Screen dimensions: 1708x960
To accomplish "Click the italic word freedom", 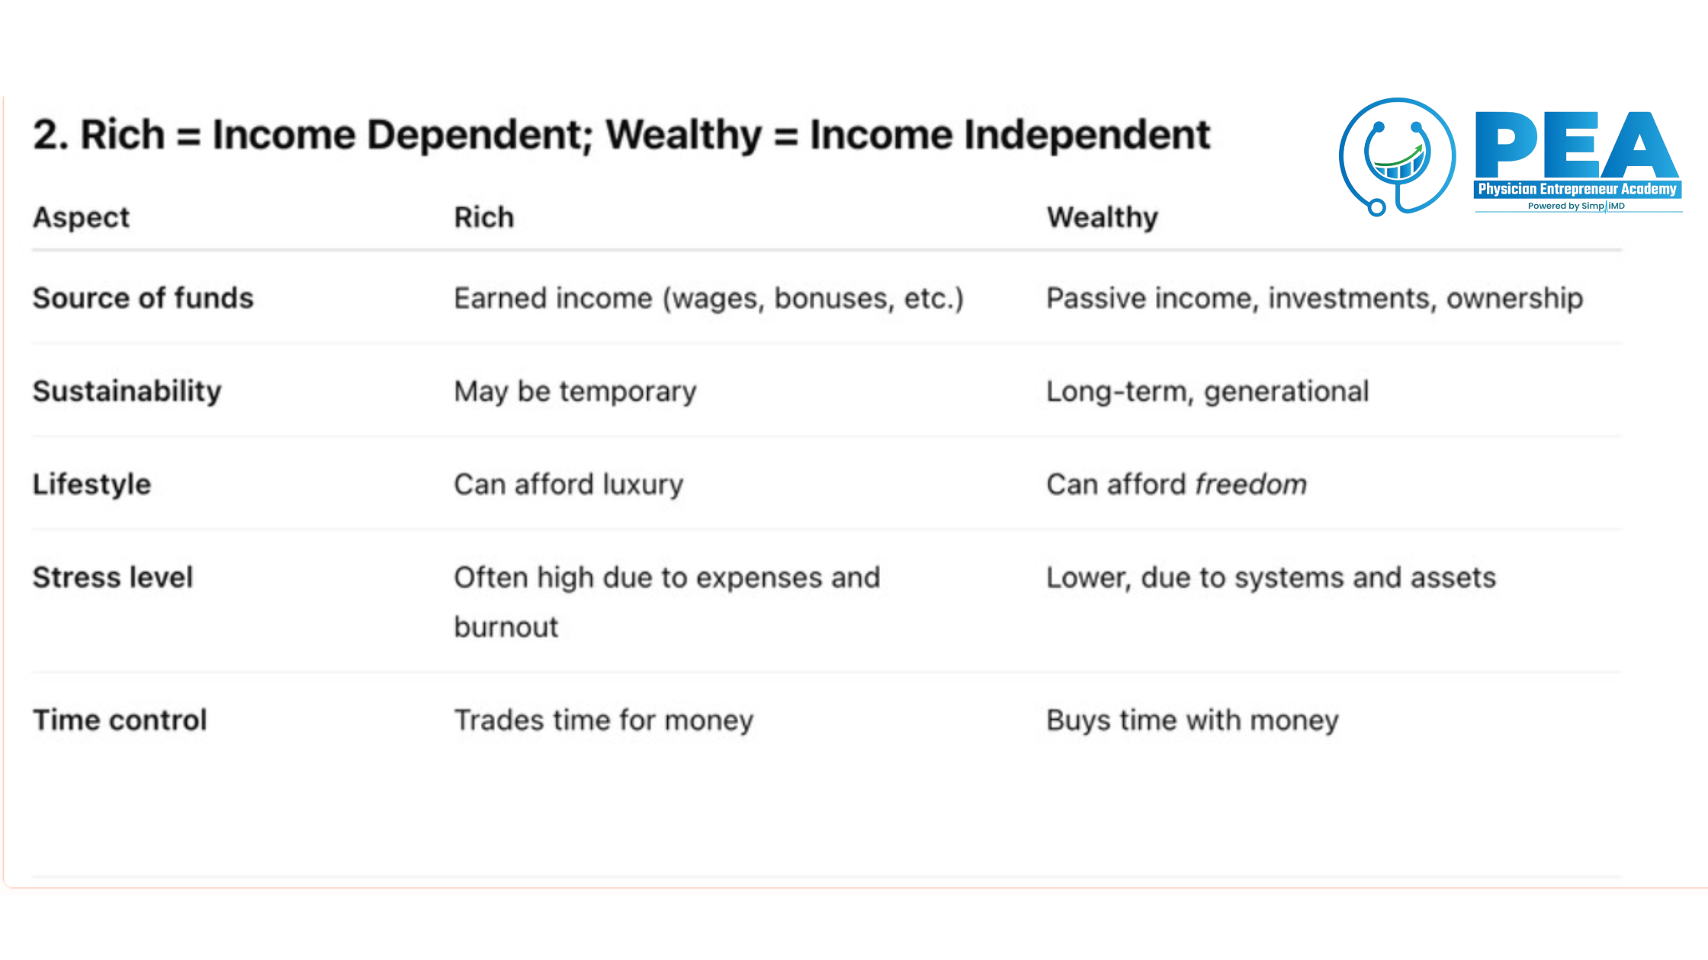I will (1250, 485).
